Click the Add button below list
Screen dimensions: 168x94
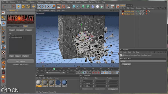point(11,56)
